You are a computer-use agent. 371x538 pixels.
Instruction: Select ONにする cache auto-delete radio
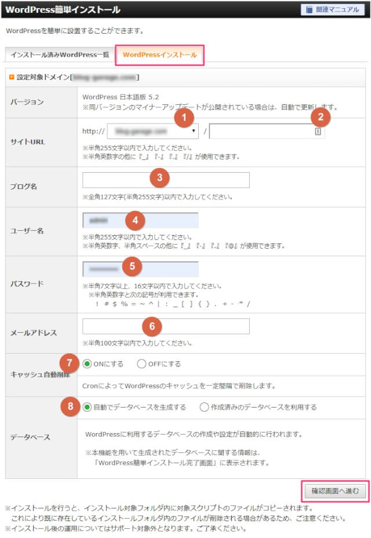[87, 363]
